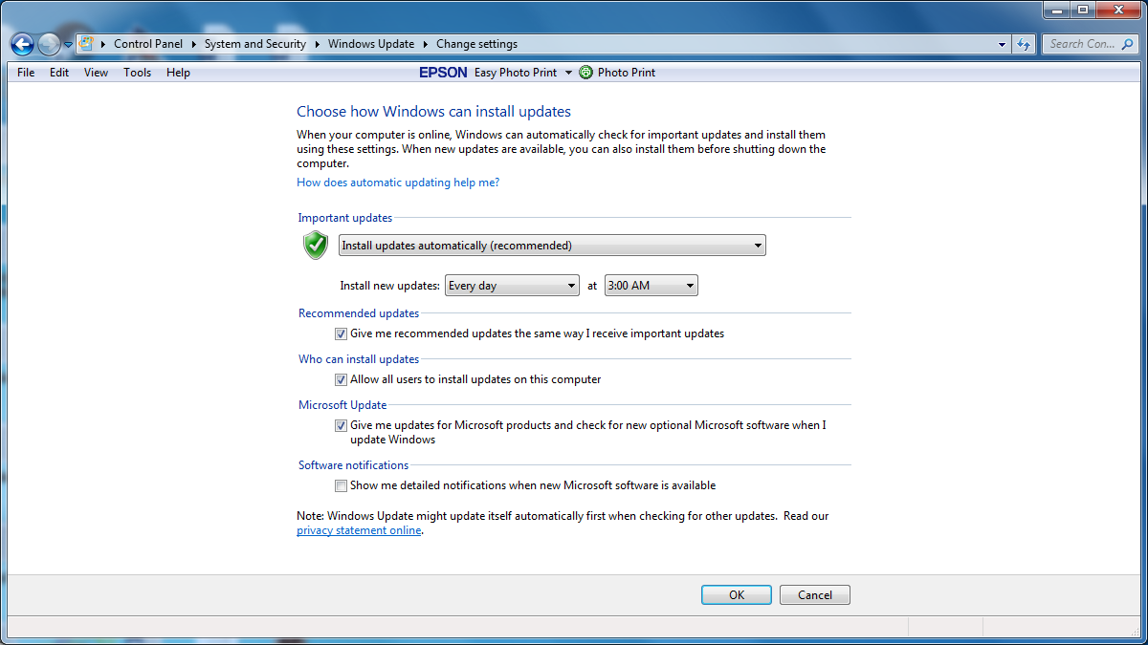Click the EPSON toolbar logo

click(443, 73)
